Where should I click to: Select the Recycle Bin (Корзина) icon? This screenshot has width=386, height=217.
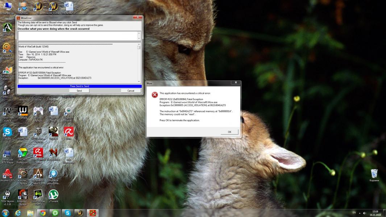(x=374, y=174)
